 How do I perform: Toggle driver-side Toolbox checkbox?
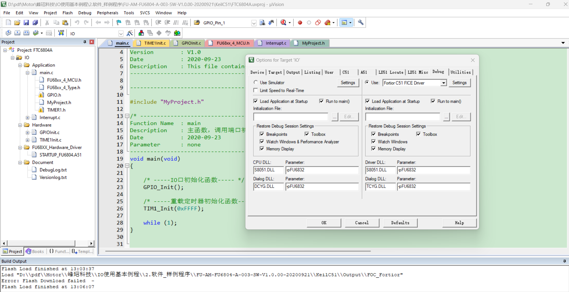click(419, 134)
